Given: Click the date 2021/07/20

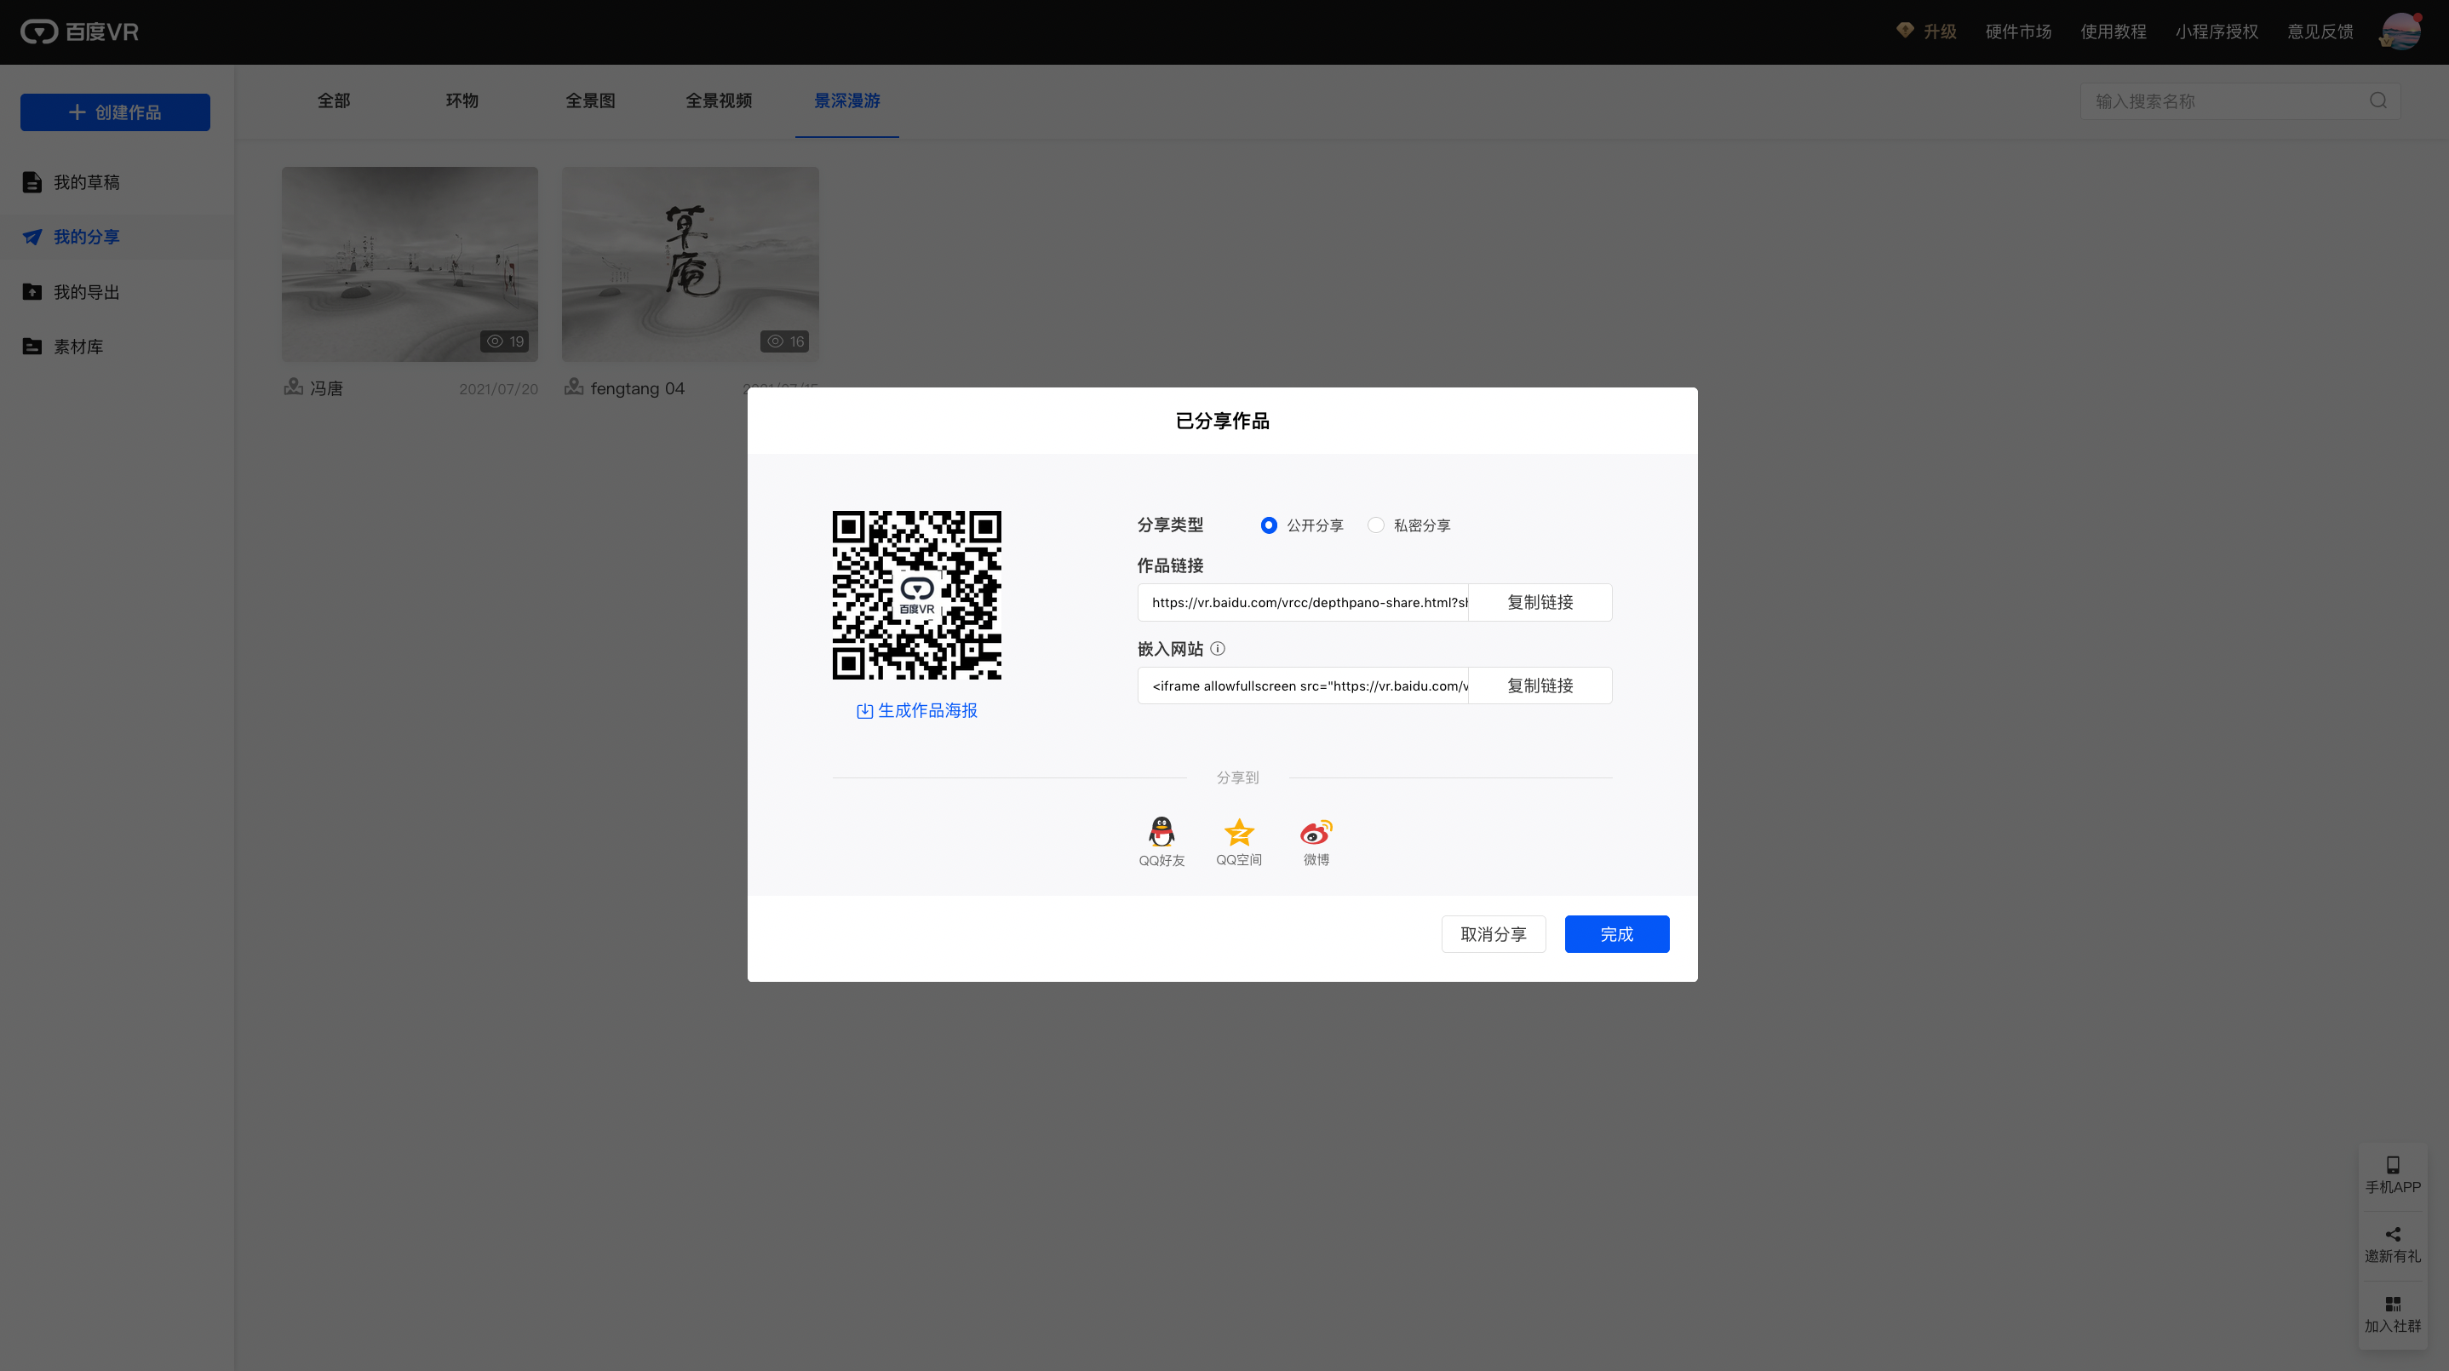Looking at the screenshot, I should point(498,389).
